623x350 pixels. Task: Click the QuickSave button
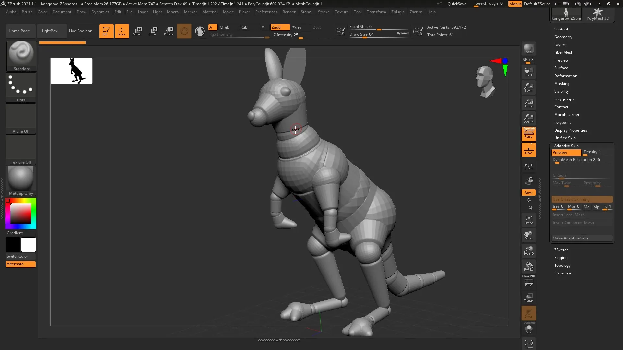click(x=457, y=4)
